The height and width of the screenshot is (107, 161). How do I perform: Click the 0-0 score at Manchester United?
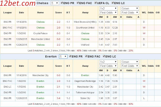coord(59,39)
